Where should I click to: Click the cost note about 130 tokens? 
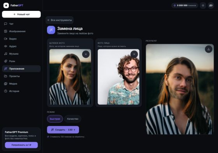point(66,137)
